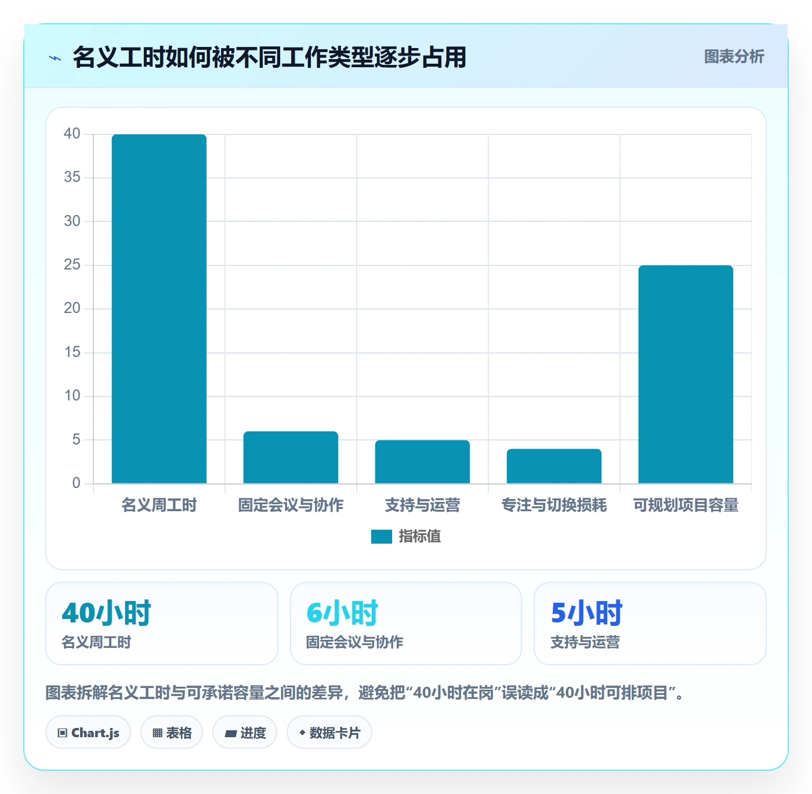
Task: Click the y-axis tick label 0
Action: 76,483
